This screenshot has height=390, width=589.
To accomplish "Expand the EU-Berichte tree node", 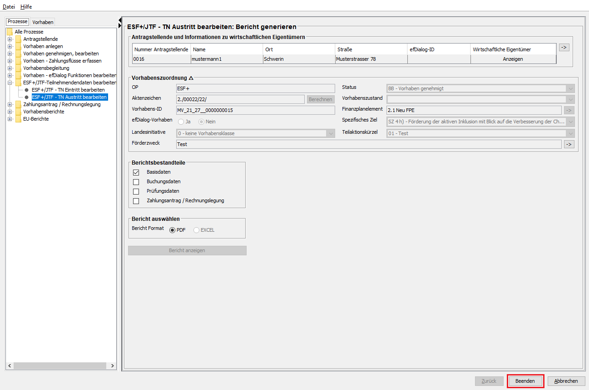I will point(10,119).
